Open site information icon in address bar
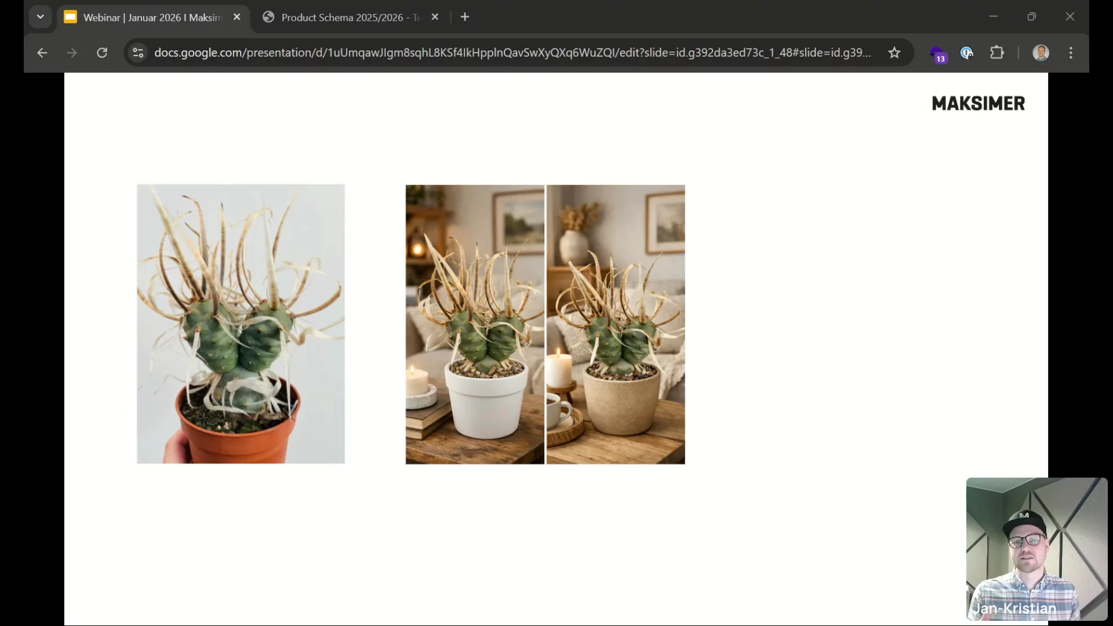1113x626 pixels. [x=138, y=53]
